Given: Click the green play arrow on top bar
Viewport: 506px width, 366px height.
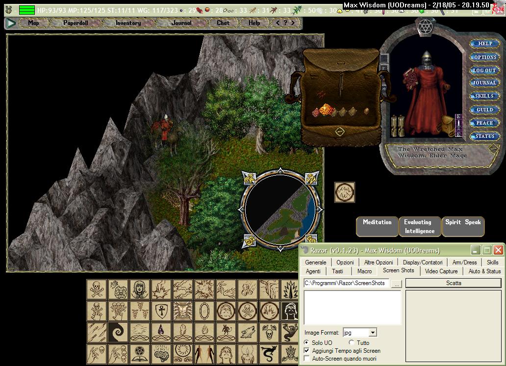Looking at the screenshot, I should [11, 23].
